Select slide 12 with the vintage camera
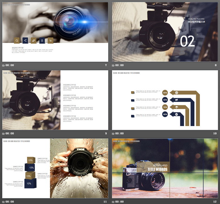Screen dimensions: 220x204 (x=165, y=168)
